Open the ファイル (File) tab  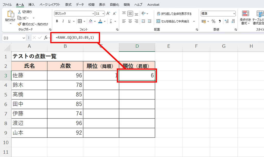[x=7, y=5]
